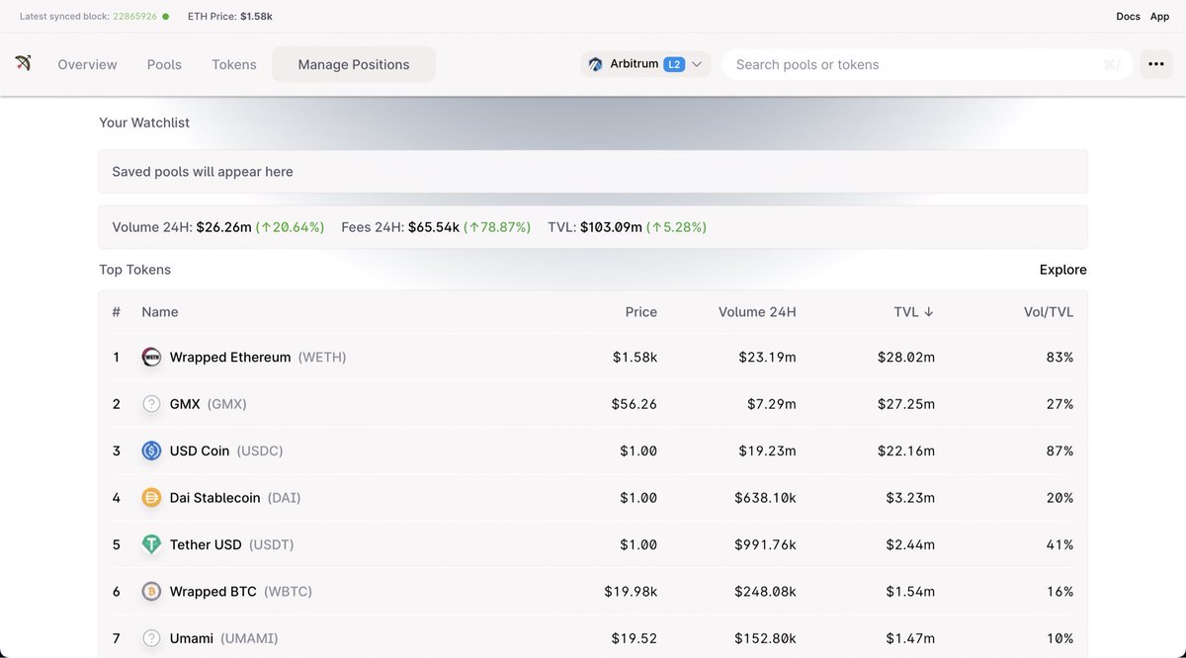Open the Docs link
The width and height of the screenshot is (1186, 658).
1128,17
